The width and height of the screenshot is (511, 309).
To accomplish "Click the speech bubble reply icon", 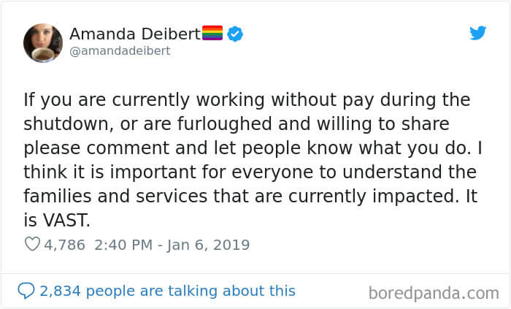I will 26,291.
